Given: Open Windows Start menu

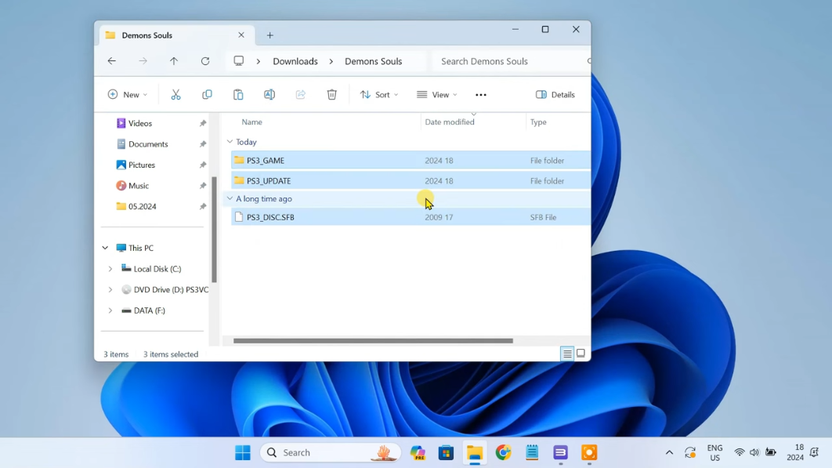Looking at the screenshot, I should coord(243,452).
